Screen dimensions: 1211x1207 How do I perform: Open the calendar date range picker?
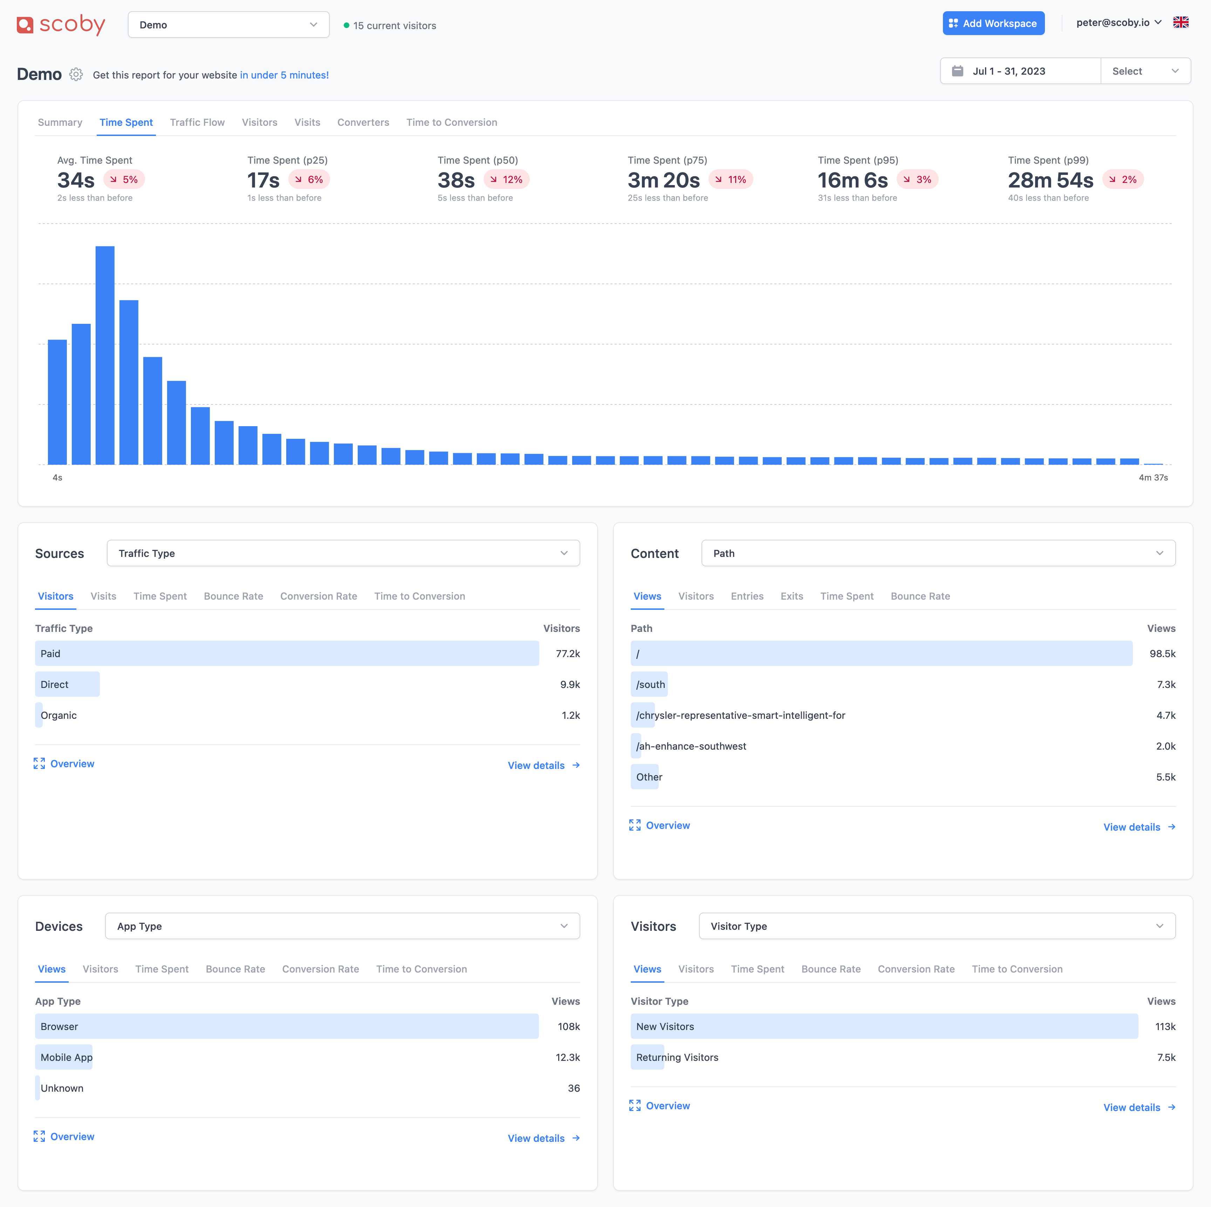[1020, 71]
